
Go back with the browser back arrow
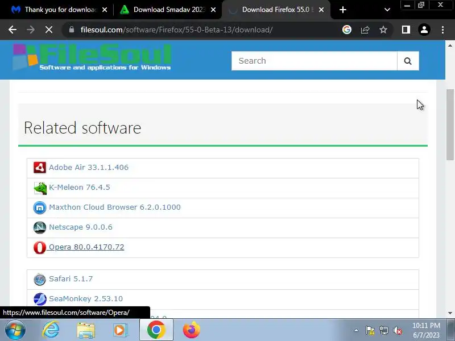coord(13,30)
